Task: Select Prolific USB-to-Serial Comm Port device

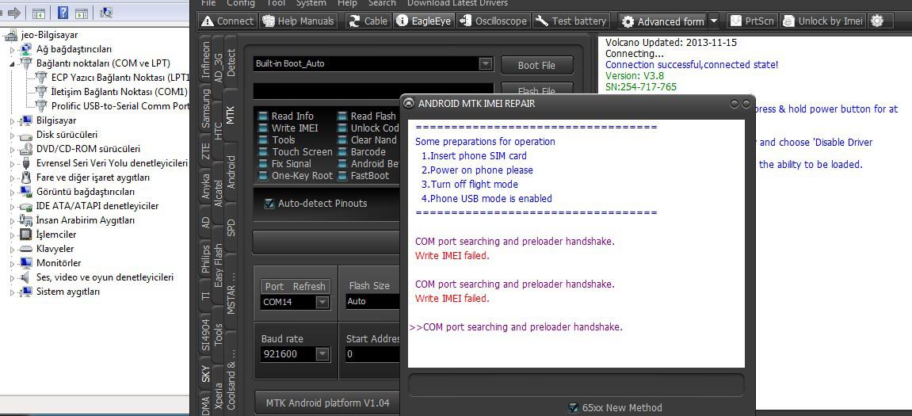Action: click(119, 106)
